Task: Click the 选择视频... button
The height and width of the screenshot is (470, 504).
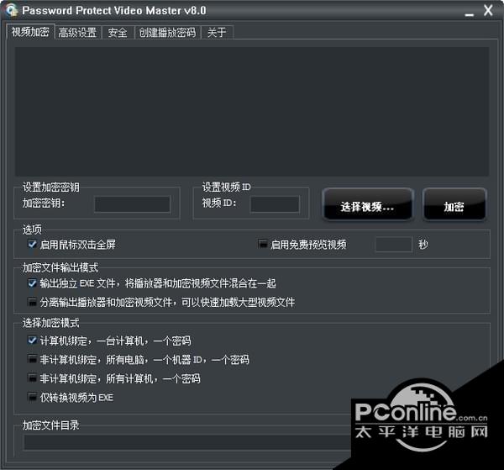Action: coord(368,204)
